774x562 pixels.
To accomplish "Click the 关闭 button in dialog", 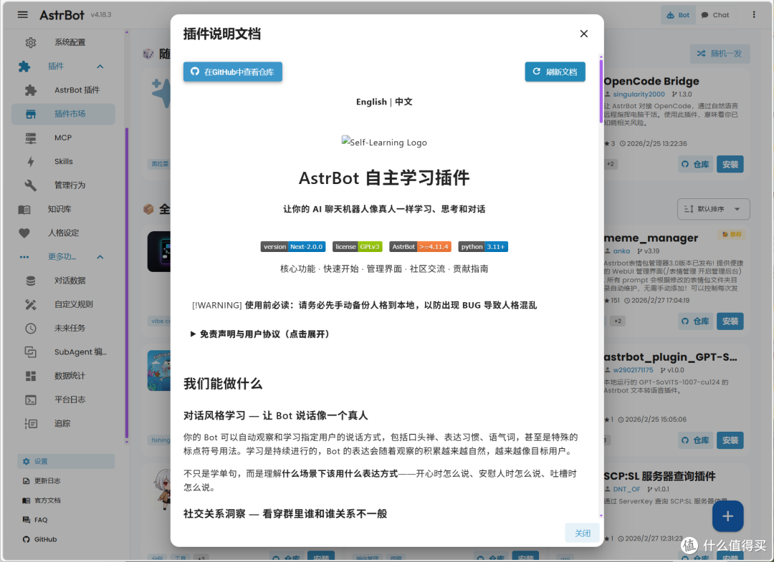I will point(583,533).
